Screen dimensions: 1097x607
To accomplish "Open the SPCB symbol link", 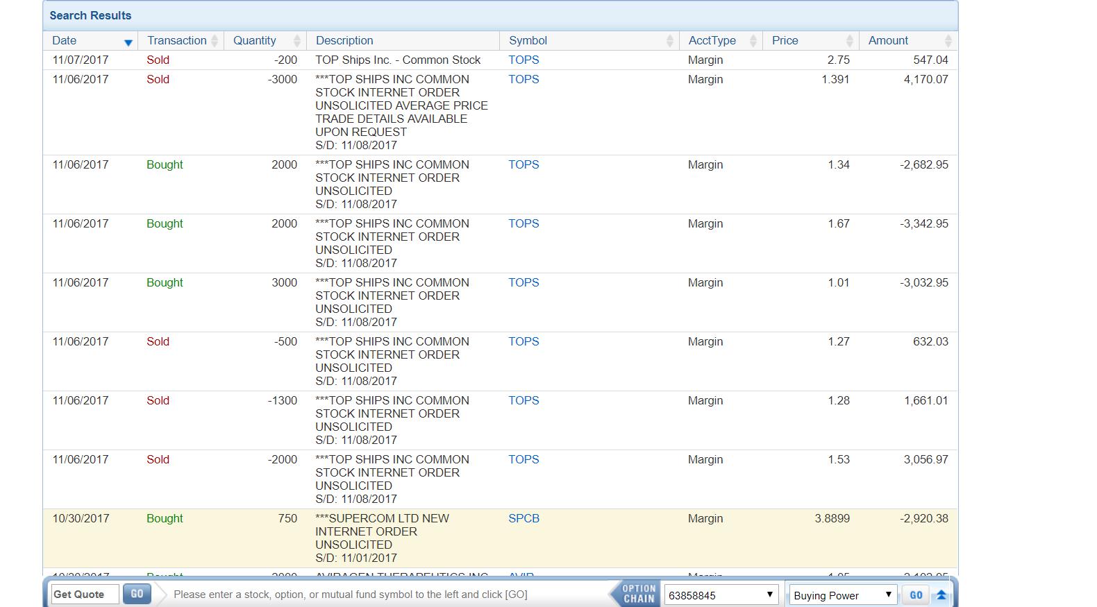I will [524, 519].
